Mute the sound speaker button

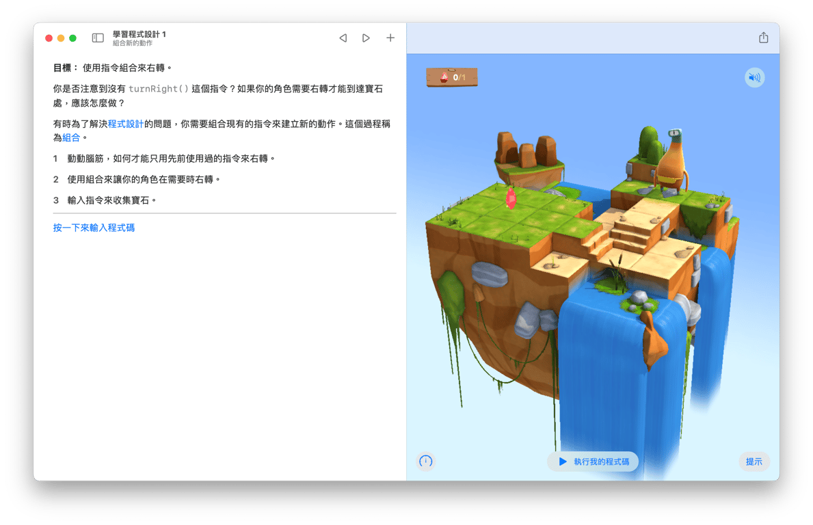pyautogui.click(x=754, y=78)
